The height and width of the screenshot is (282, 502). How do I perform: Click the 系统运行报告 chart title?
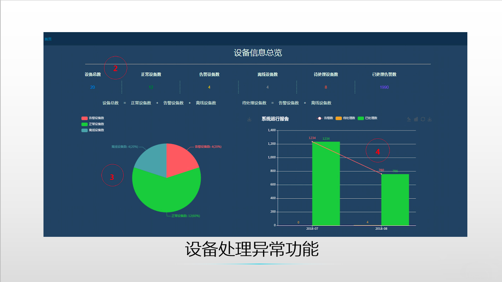tap(275, 119)
